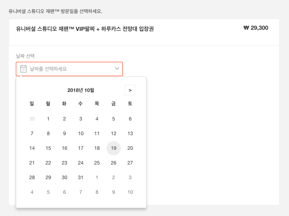Click the ticket product title text
The width and height of the screenshot is (289, 216).
click(x=85, y=29)
